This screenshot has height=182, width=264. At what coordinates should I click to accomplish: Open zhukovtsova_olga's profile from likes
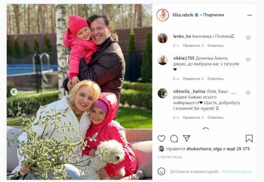pos(204,149)
